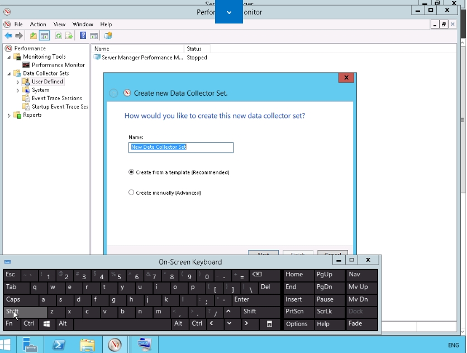Click the context menu key icon on keyboard
The width and height of the screenshot is (467, 353).
(x=269, y=324)
